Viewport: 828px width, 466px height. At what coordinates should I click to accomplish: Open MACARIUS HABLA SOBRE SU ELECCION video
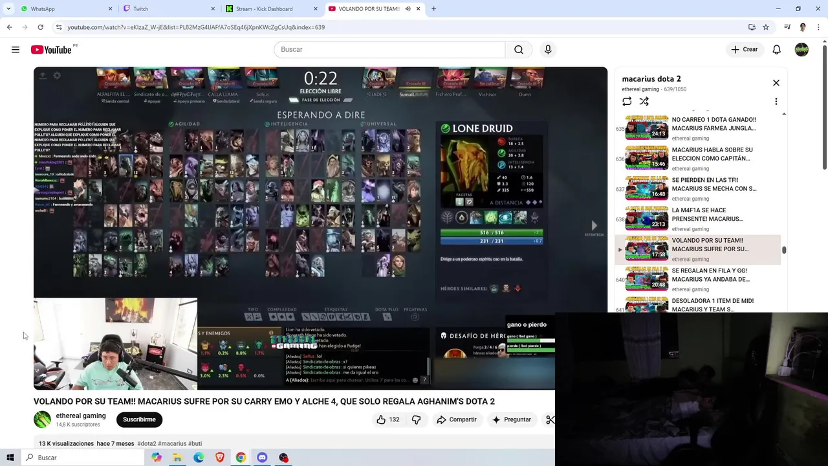pyautogui.click(x=699, y=157)
